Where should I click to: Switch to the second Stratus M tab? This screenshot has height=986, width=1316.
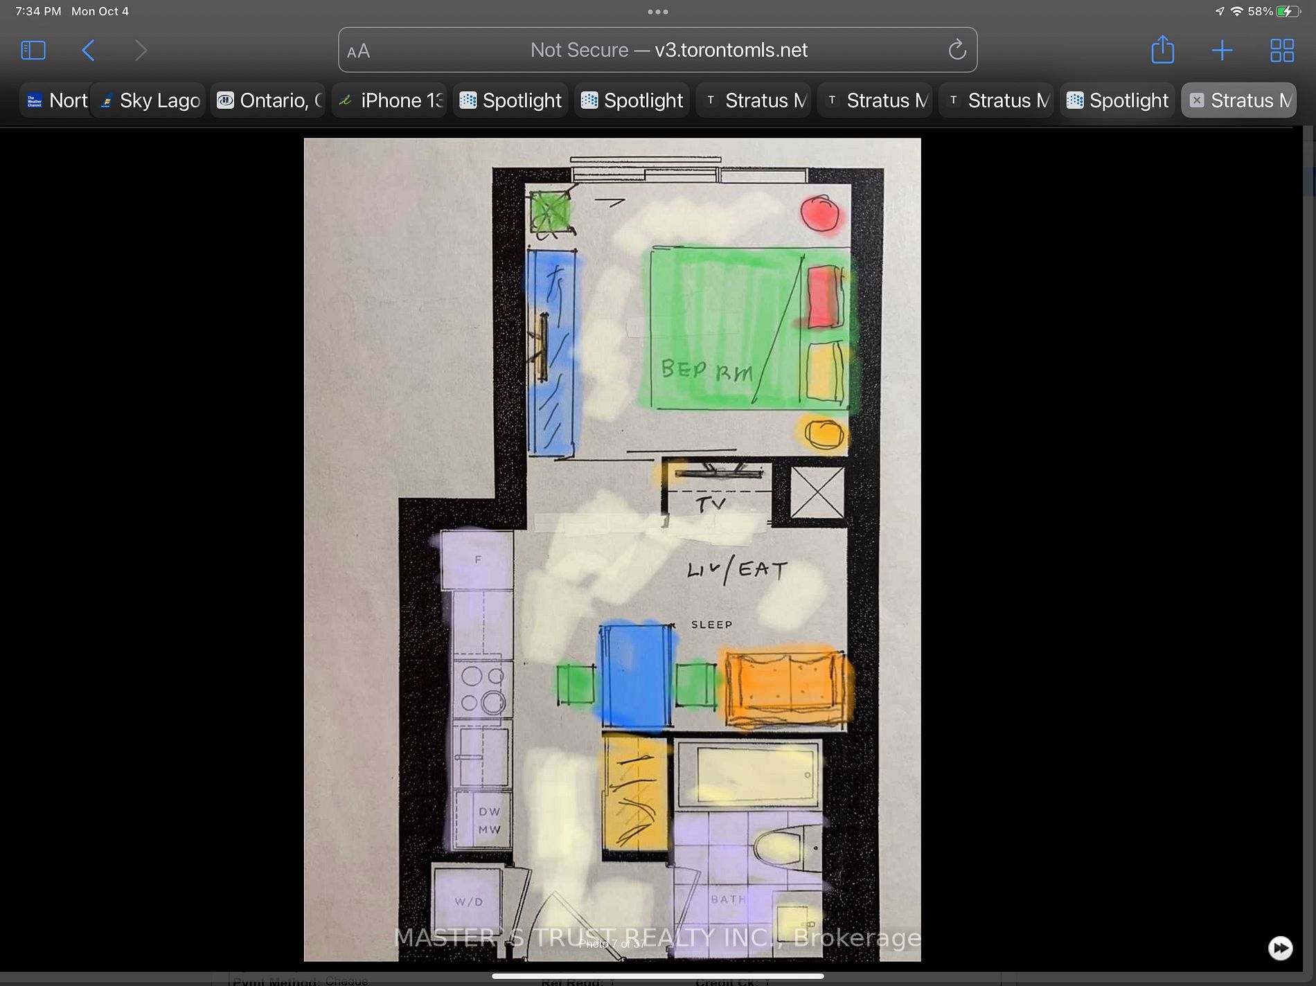pos(875,100)
